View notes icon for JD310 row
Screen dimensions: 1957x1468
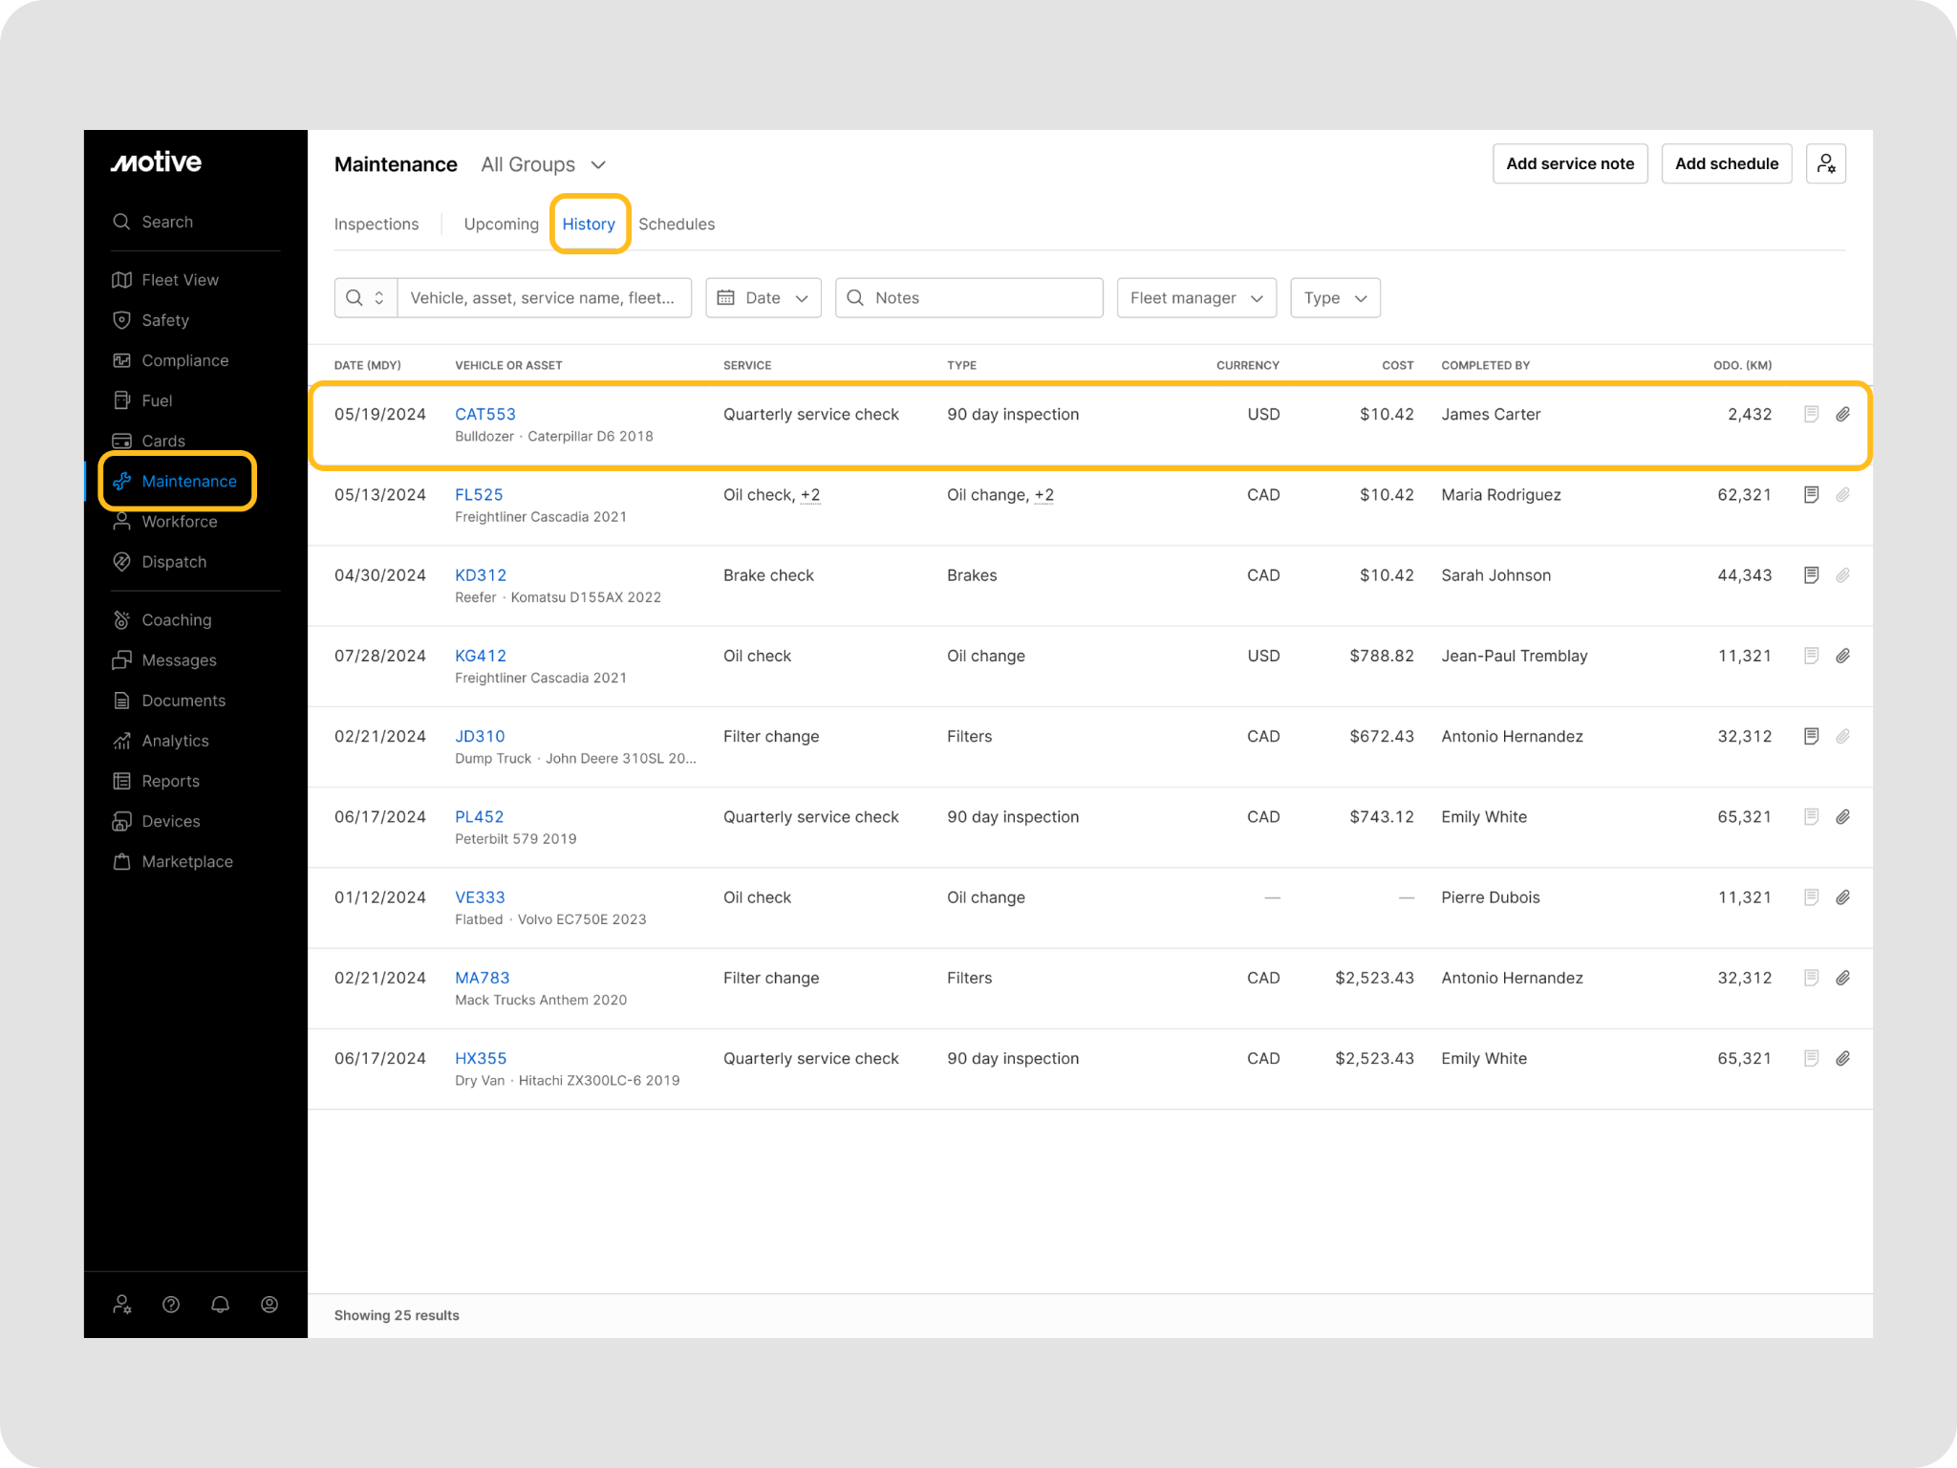pos(1811,736)
